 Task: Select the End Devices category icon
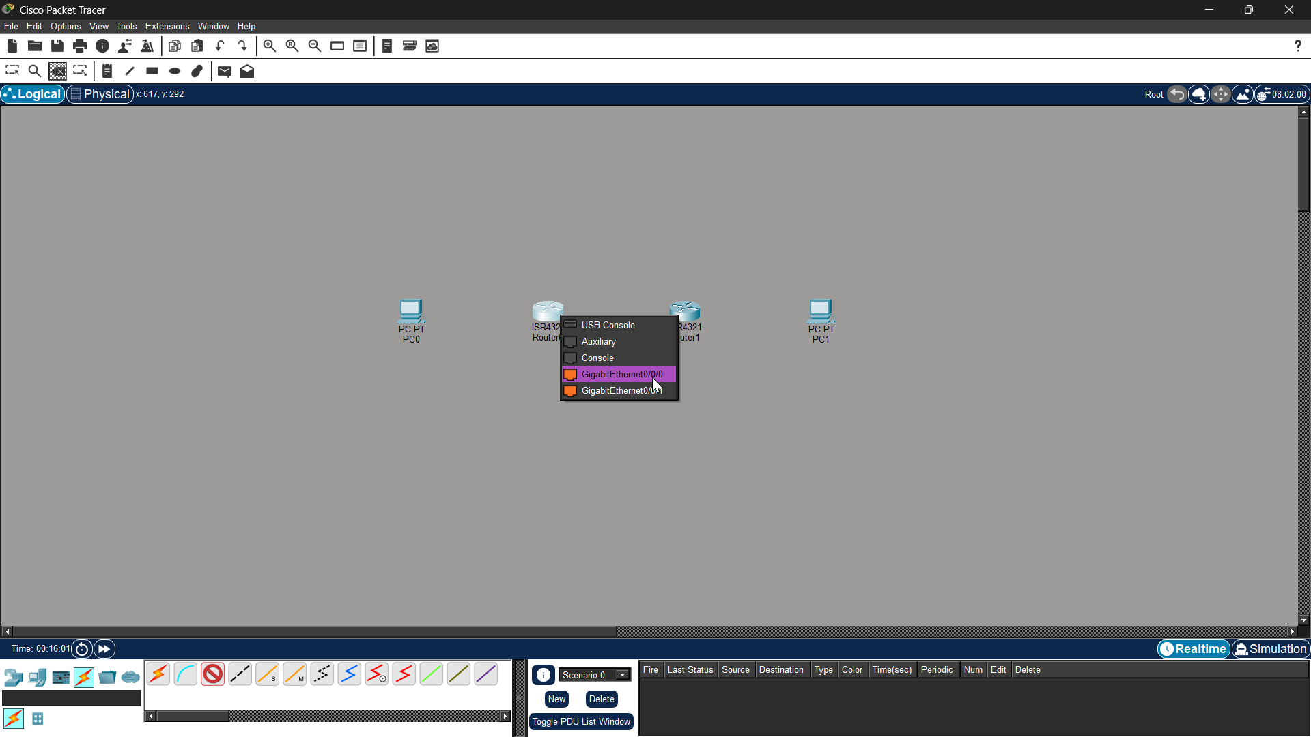pos(38,678)
